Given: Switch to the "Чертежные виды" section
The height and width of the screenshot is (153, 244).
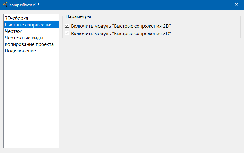Looking at the screenshot, I should click(x=24, y=38).
